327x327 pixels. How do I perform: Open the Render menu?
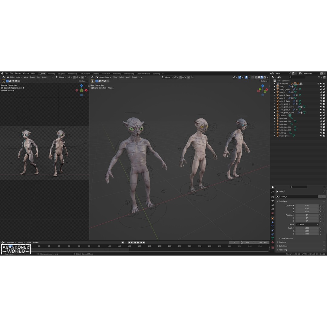tap(18, 73)
